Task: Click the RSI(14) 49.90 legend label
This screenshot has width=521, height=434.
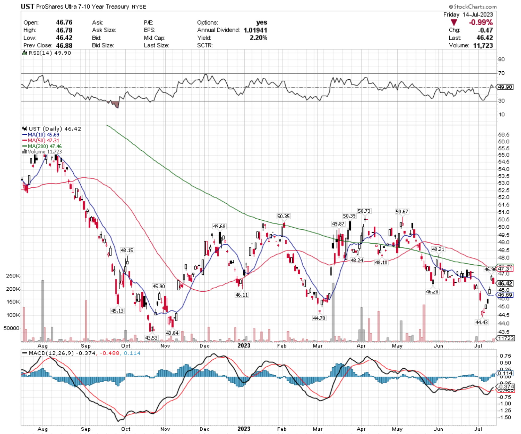Action: [47, 53]
